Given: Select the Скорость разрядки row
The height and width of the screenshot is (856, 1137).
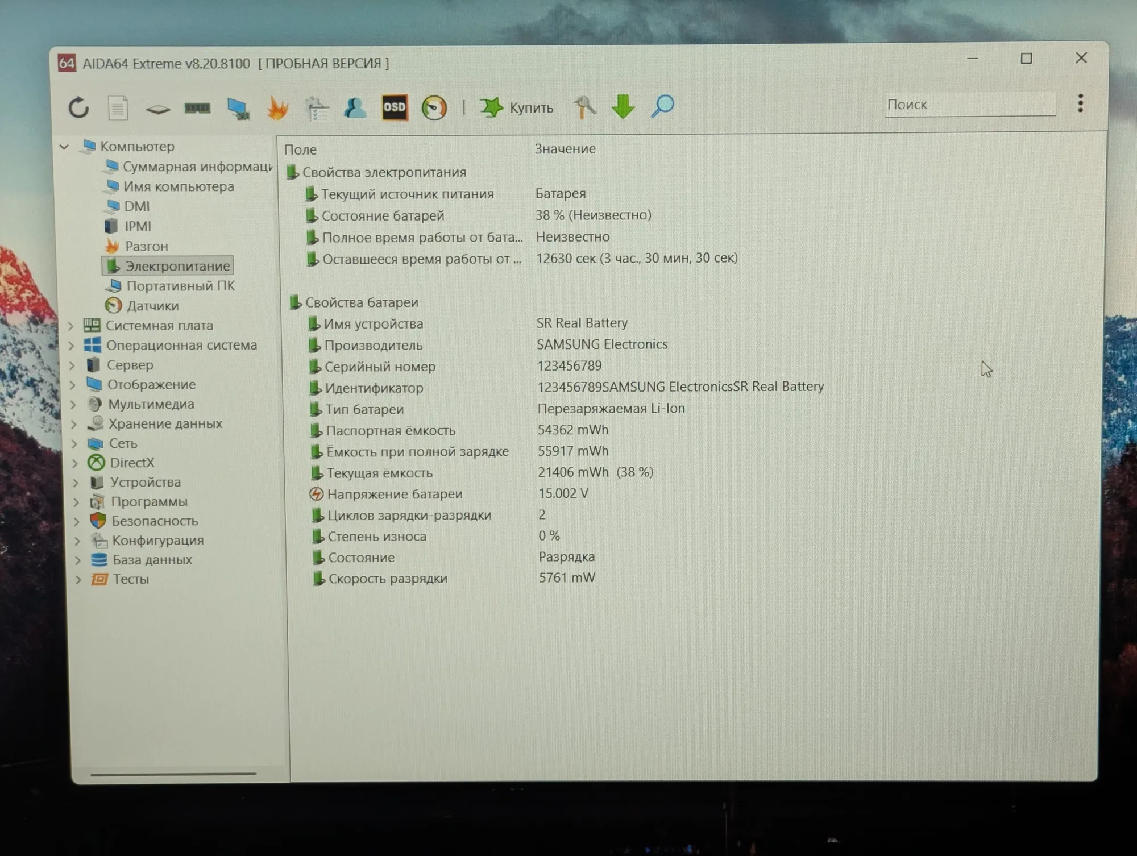Looking at the screenshot, I should coord(454,578).
